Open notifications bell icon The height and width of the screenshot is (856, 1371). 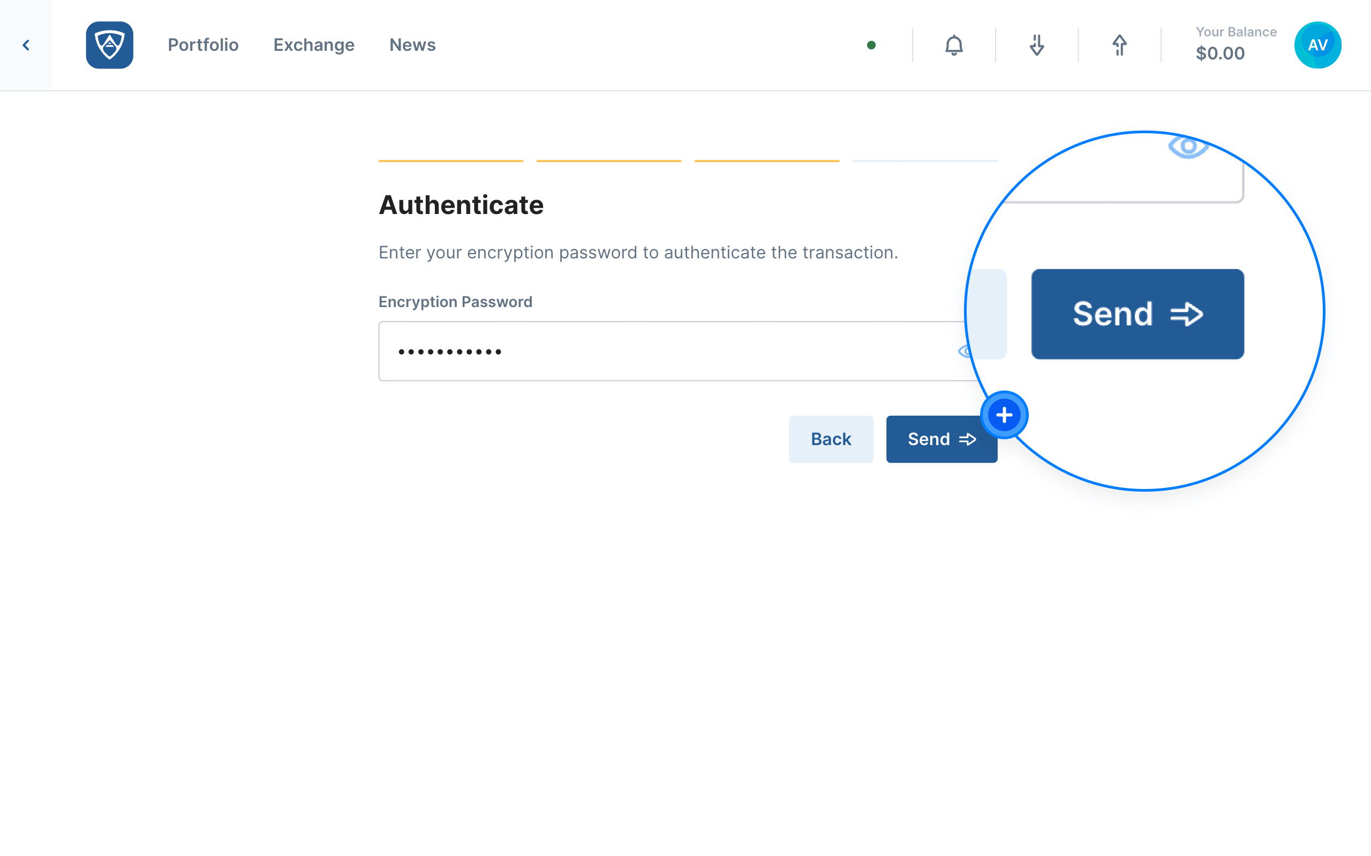coord(954,45)
